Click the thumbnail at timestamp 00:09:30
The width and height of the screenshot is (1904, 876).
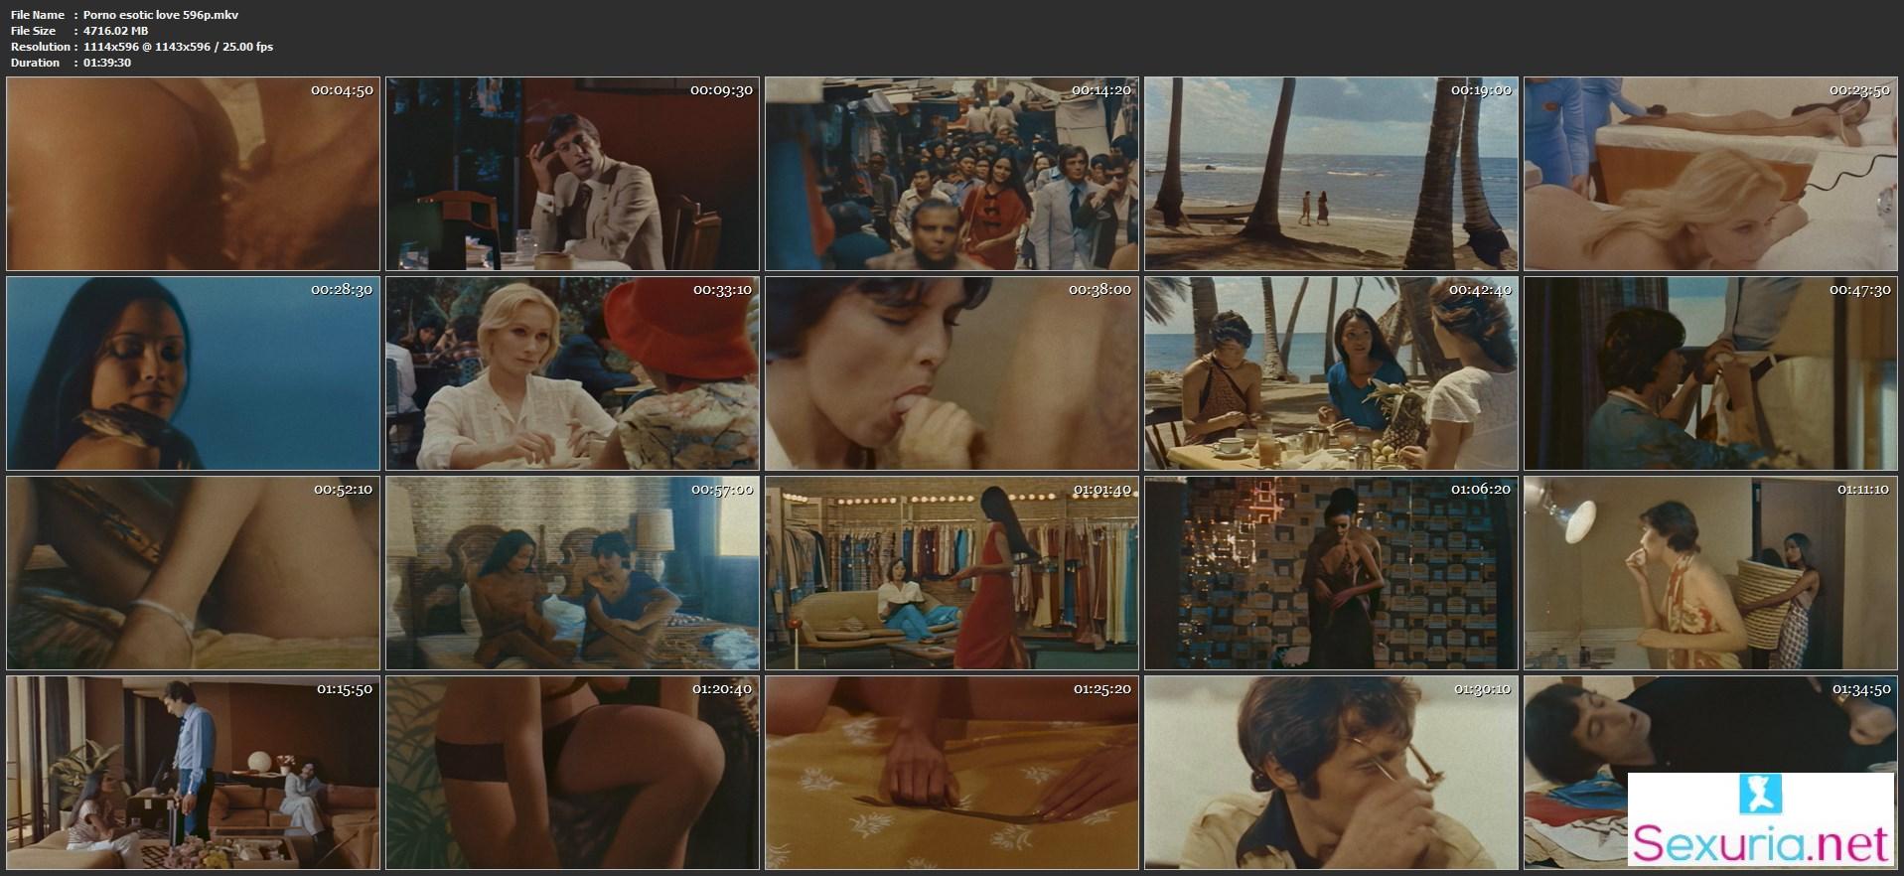(572, 174)
